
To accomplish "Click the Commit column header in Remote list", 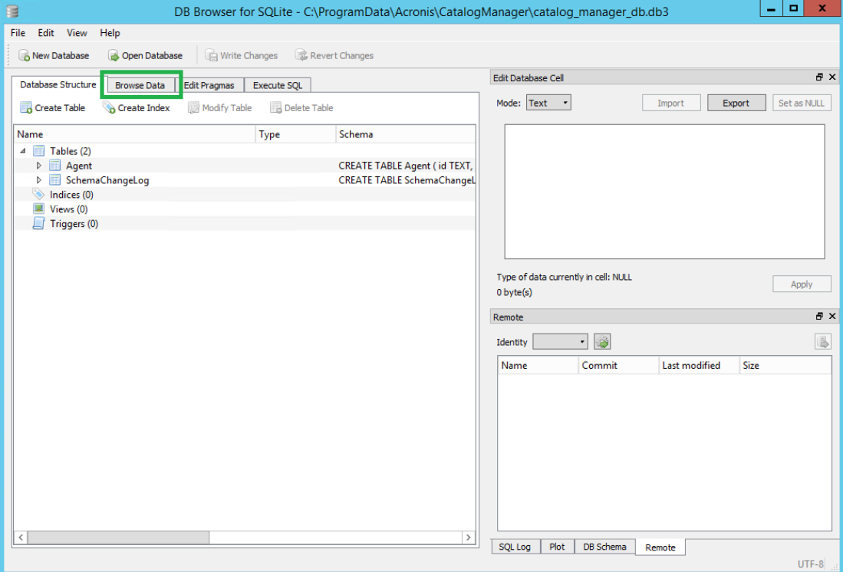I will click(619, 366).
